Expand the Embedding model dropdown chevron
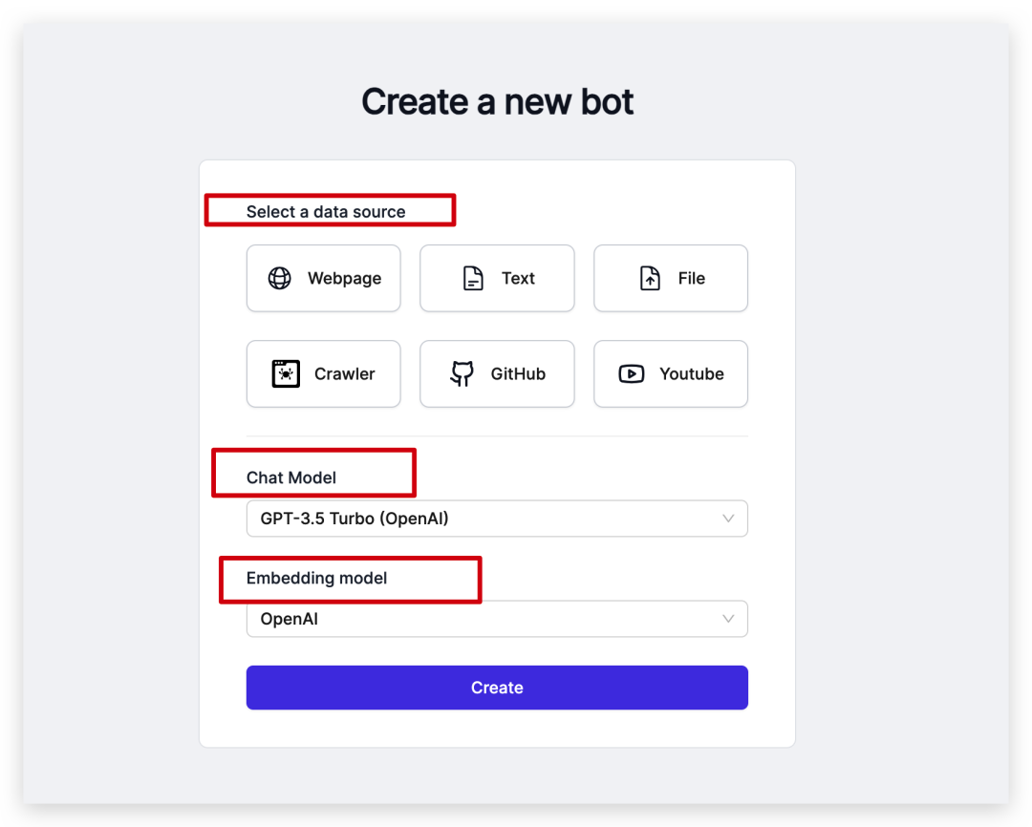 [x=728, y=619]
